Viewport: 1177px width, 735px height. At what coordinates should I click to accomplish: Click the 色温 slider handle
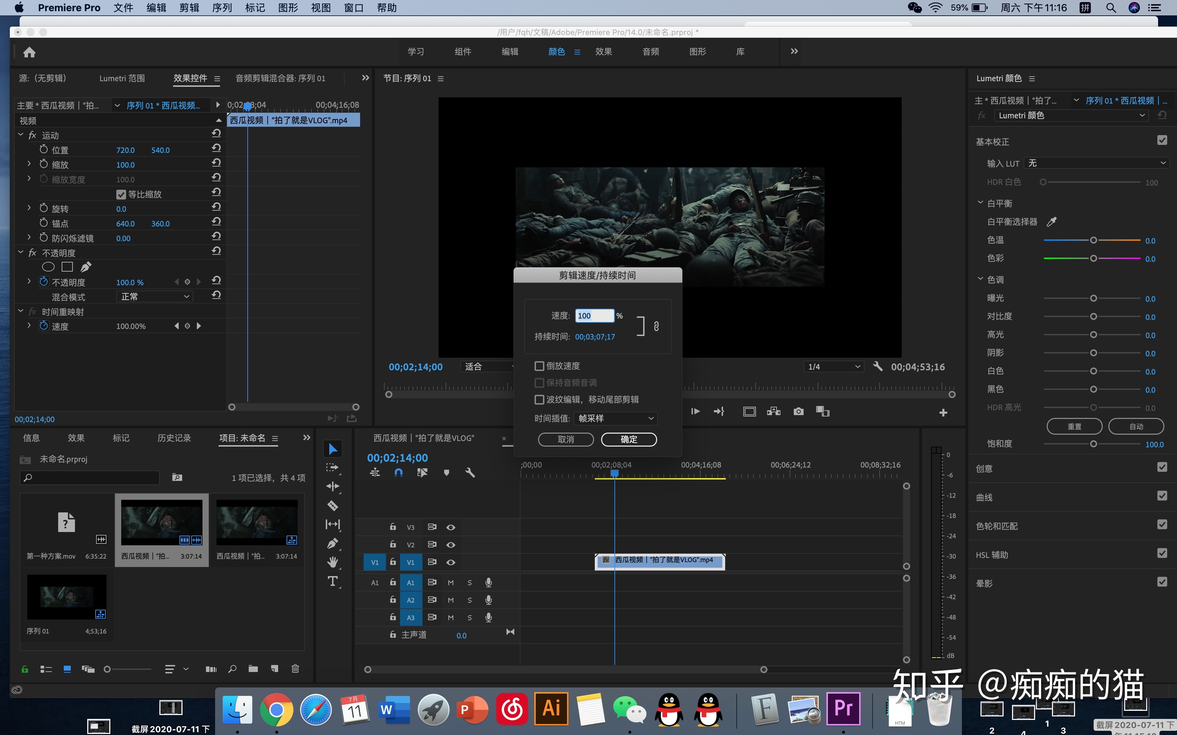pos(1093,240)
